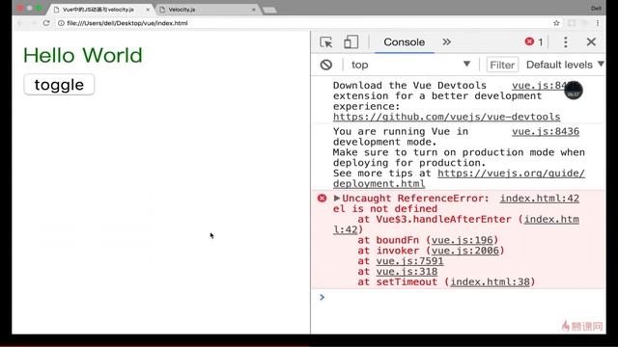The width and height of the screenshot is (618, 347).
Task: Reload the page with the refresh icon
Action: (x=46, y=23)
